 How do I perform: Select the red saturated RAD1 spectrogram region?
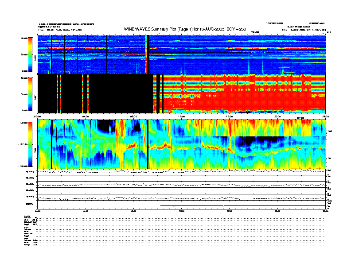click(x=244, y=94)
